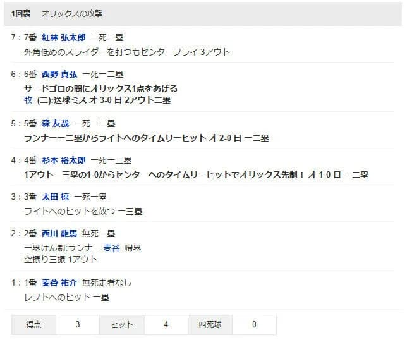The width and height of the screenshot is (407, 345).
Task: Click the walks value 0
Action: coord(254,325)
